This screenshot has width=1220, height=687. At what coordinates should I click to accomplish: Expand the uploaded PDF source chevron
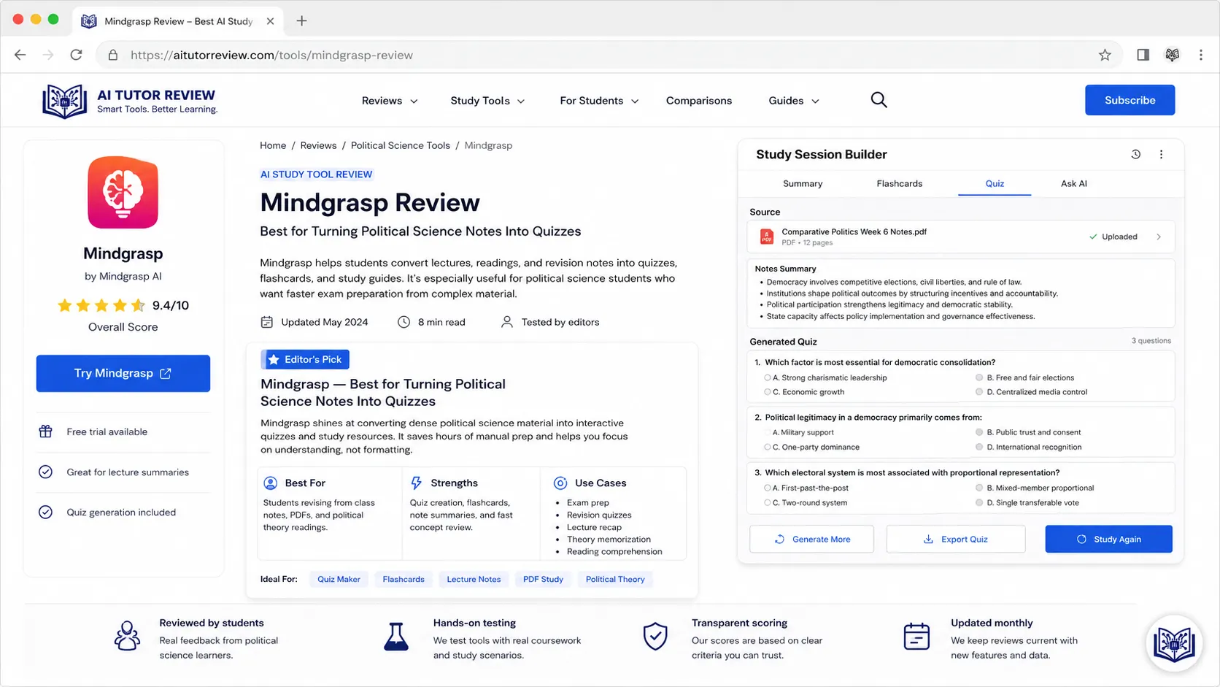[x=1159, y=237]
